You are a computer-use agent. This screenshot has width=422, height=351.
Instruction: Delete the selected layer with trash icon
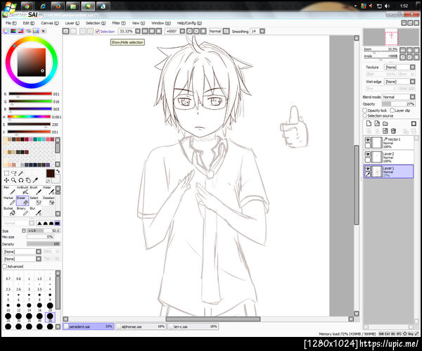(393, 131)
